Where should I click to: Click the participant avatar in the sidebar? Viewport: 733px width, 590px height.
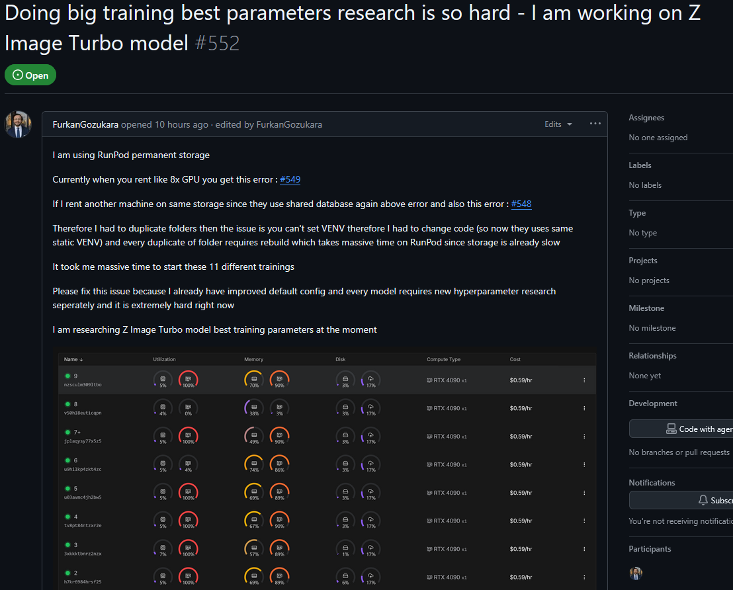pyautogui.click(x=636, y=573)
